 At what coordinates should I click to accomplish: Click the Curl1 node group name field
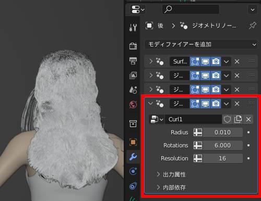(x=193, y=119)
